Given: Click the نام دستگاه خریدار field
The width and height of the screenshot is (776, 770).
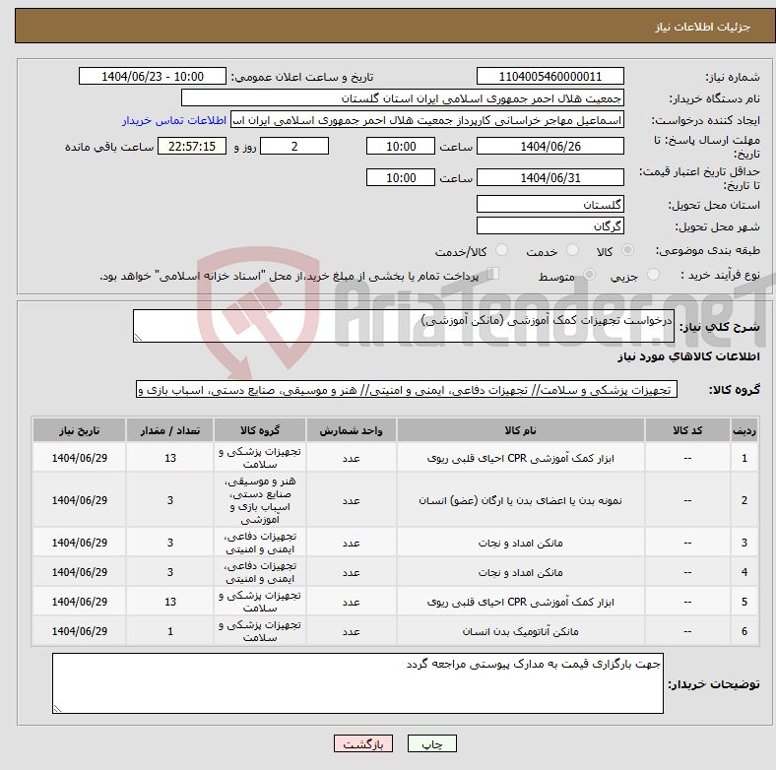Looking at the screenshot, I should pos(403,98).
